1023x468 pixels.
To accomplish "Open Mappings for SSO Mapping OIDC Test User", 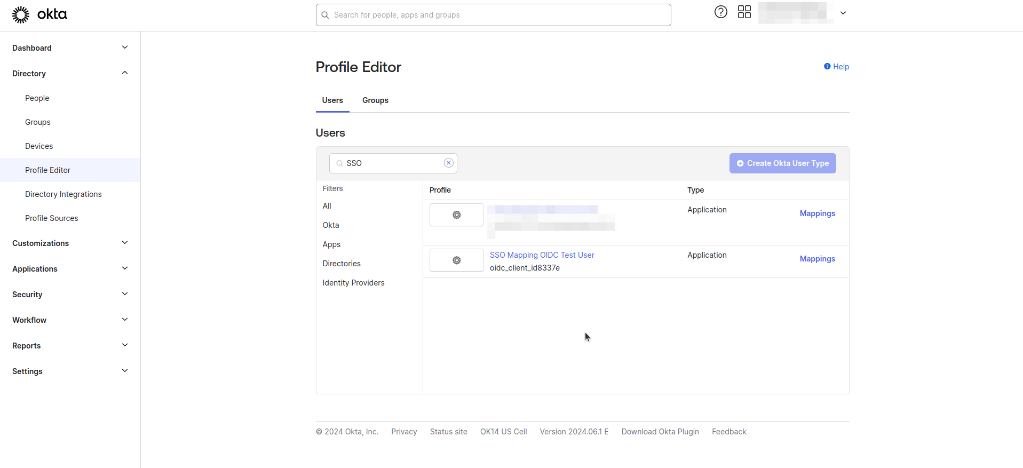I will (x=817, y=259).
